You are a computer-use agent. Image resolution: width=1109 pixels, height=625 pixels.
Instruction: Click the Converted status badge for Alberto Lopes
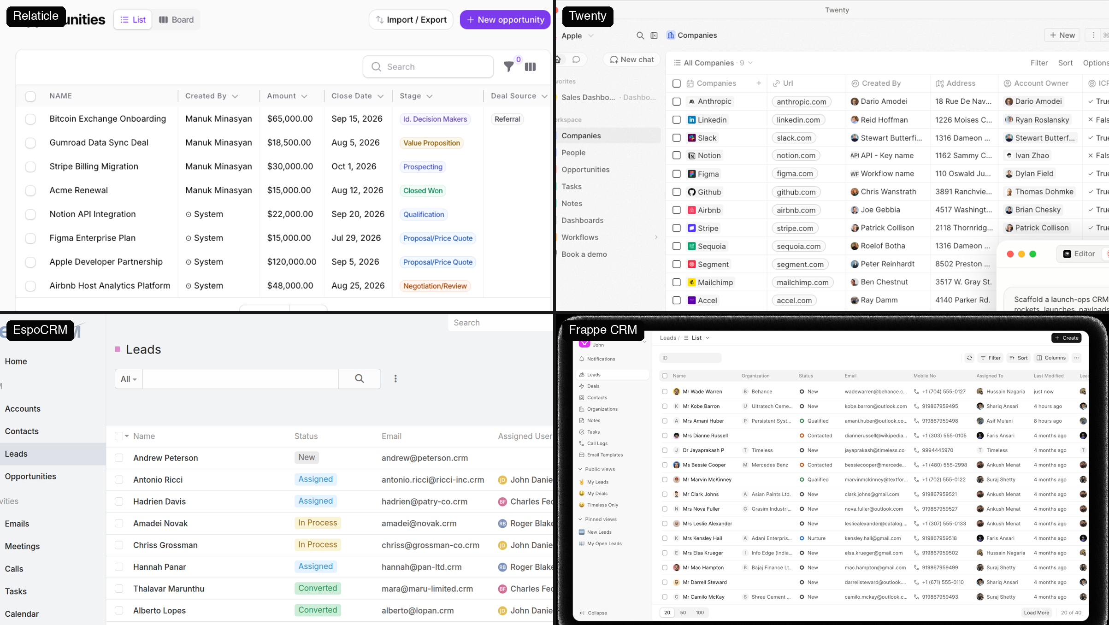[318, 610]
